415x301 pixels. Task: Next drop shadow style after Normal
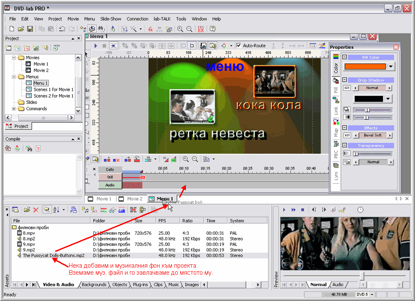tap(389, 88)
